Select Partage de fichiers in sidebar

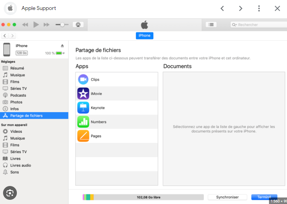[x=34, y=116]
